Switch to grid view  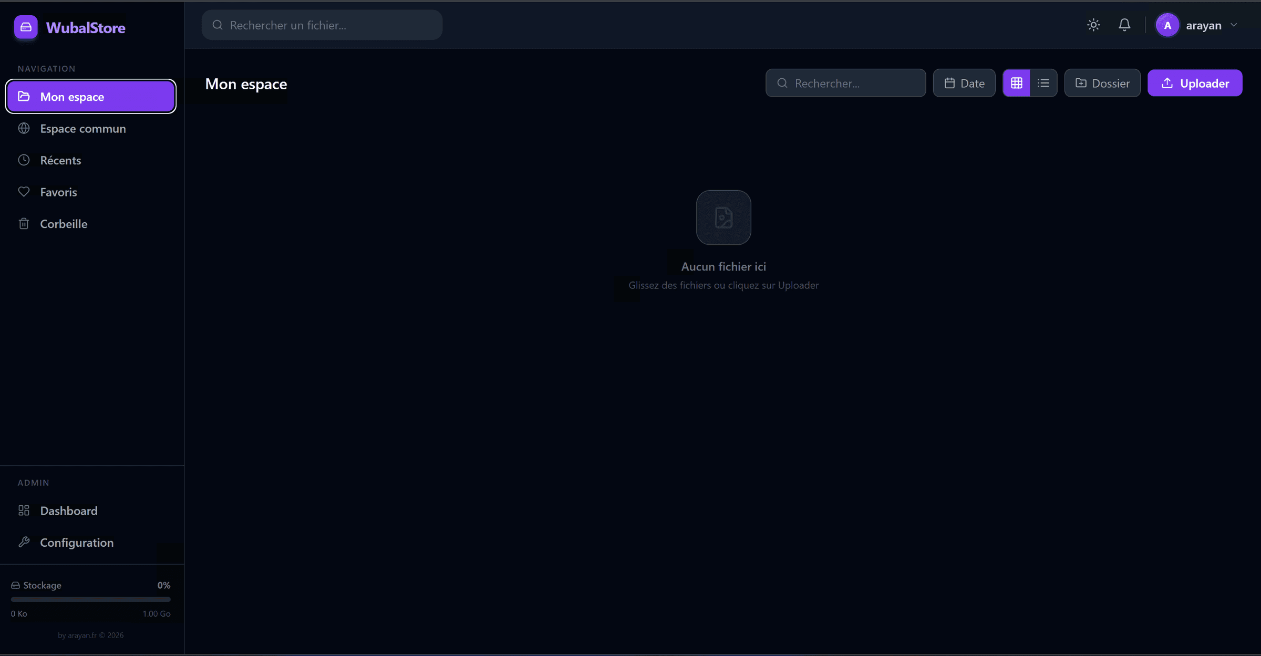(x=1017, y=83)
